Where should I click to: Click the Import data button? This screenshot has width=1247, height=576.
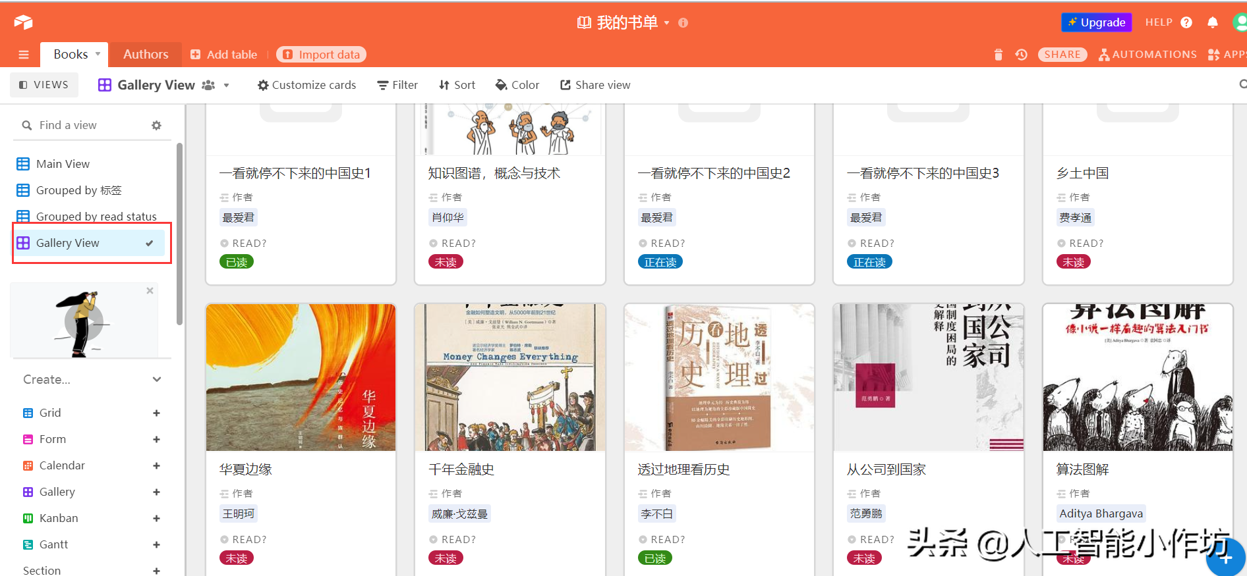(x=321, y=55)
